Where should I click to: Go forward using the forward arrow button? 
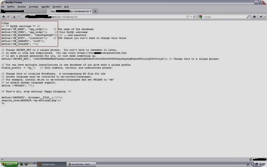(x=8, y=17)
